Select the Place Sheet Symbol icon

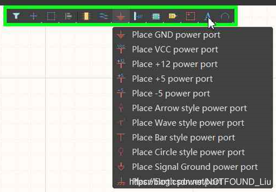(x=156, y=16)
